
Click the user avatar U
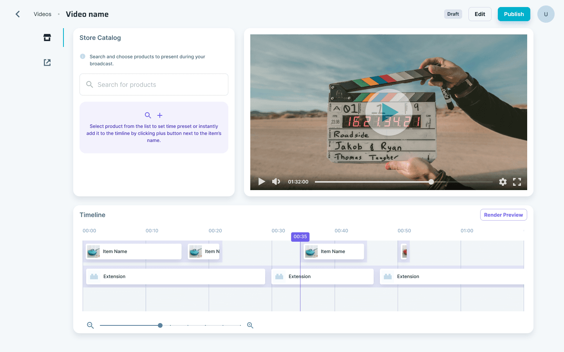point(546,14)
